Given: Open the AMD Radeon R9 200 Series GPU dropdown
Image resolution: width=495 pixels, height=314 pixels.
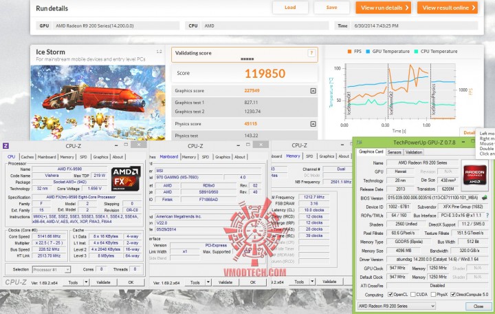Looking at the screenshot, I should (x=397, y=306).
